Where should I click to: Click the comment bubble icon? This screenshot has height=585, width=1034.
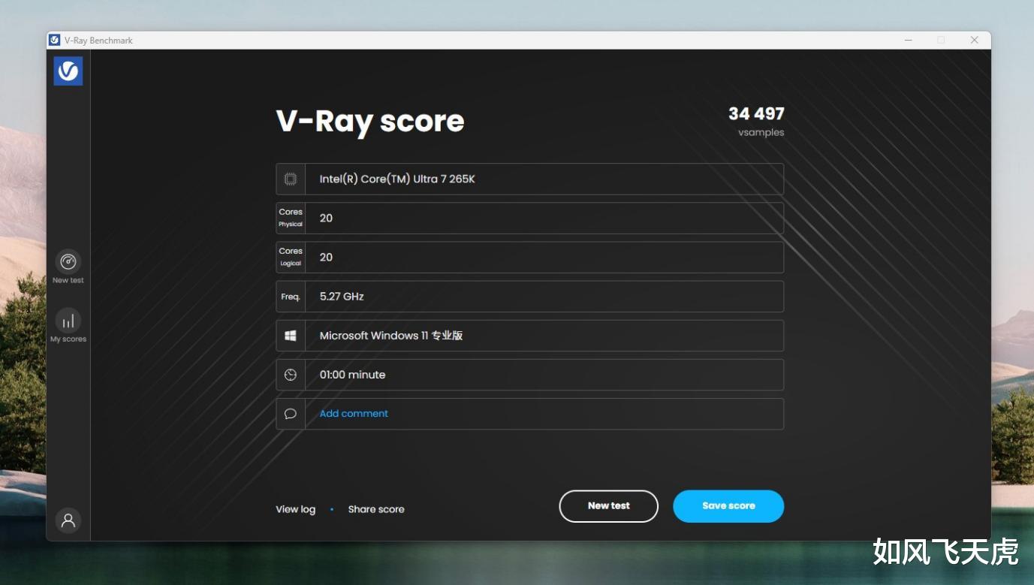(291, 414)
